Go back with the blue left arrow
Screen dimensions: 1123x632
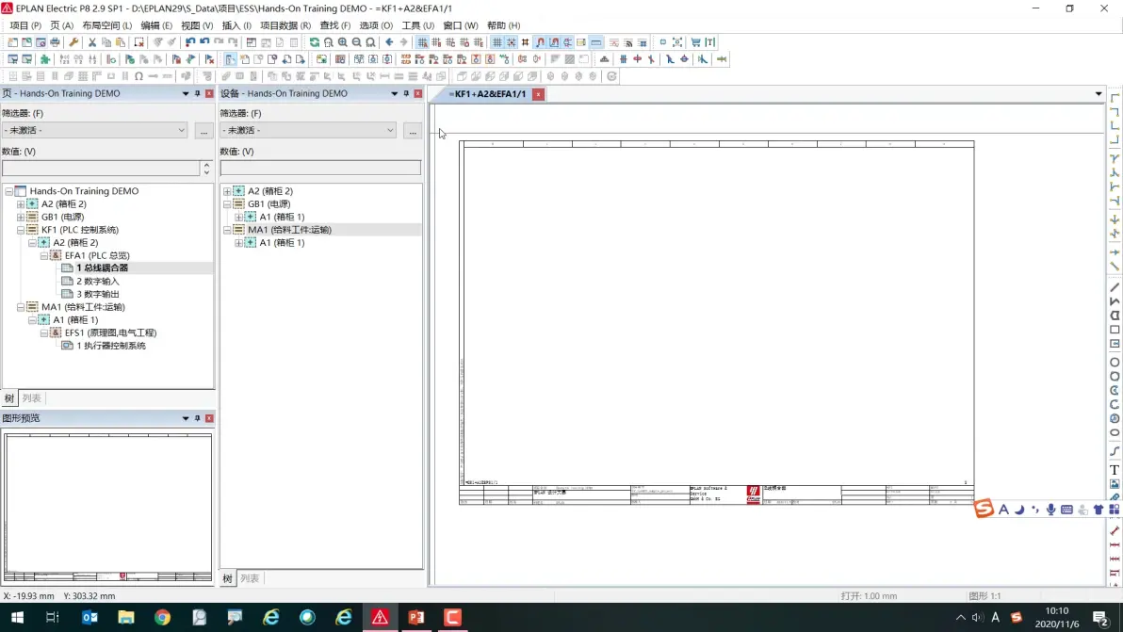point(389,42)
